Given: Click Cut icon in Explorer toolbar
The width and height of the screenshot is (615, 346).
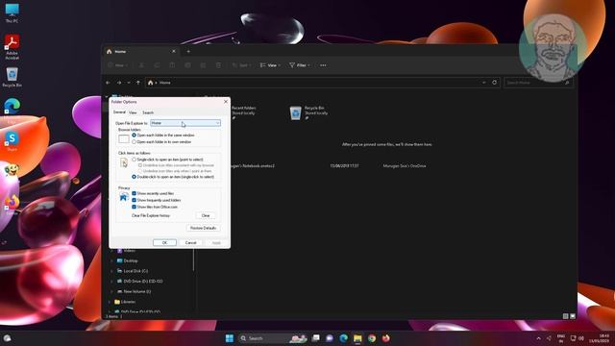Looking at the screenshot, I should coord(141,65).
